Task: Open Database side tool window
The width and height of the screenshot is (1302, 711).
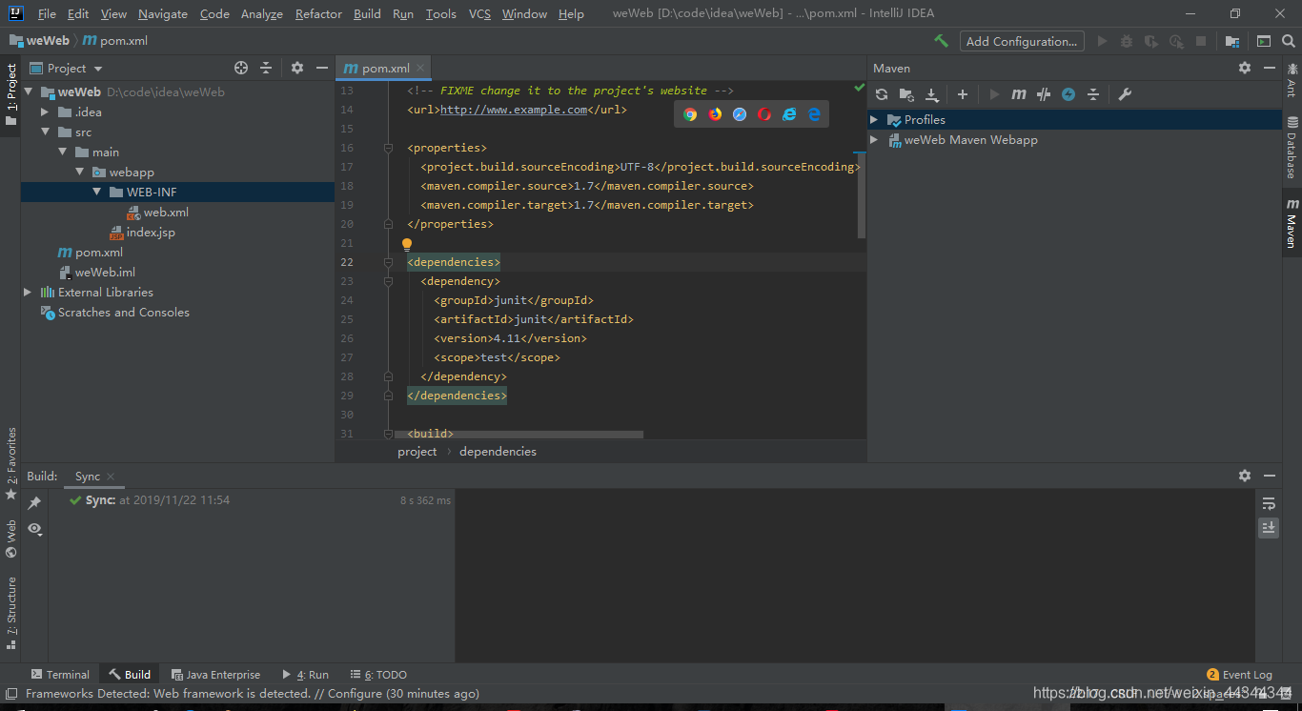Action: click(1292, 148)
